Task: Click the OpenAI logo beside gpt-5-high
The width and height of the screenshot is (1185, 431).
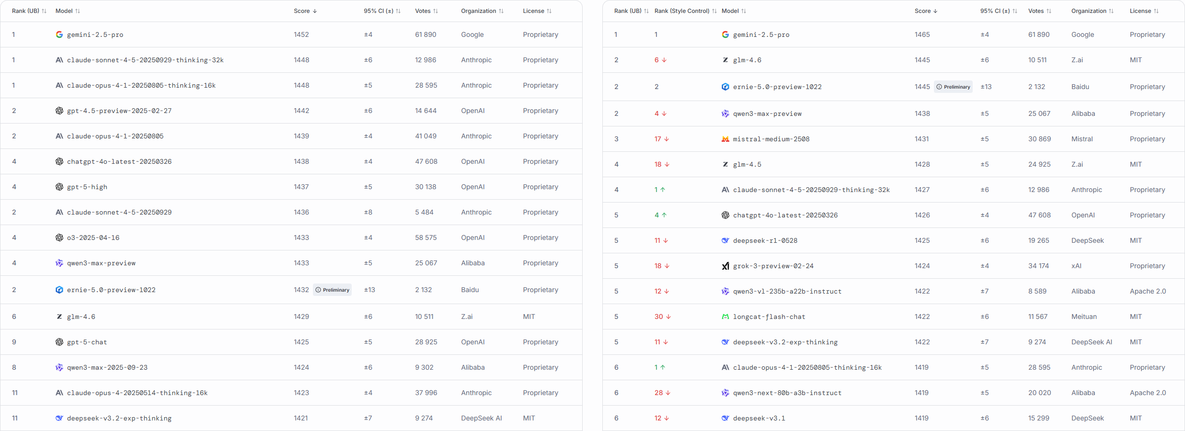Action: click(59, 187)
